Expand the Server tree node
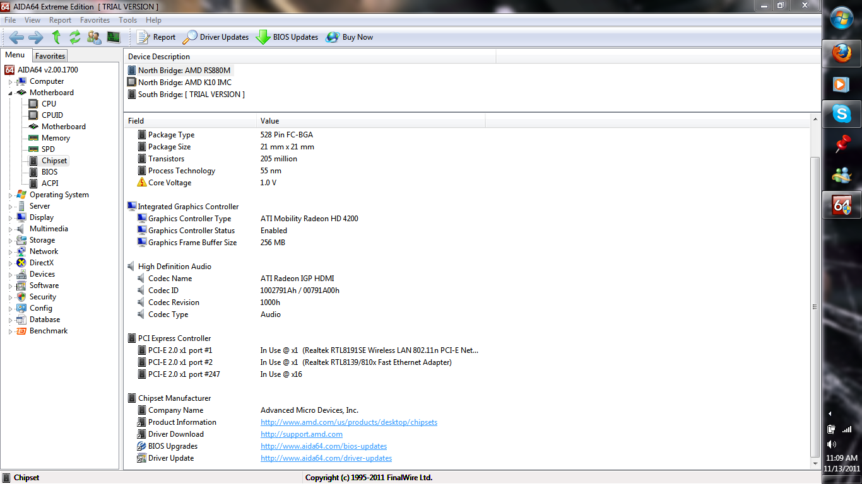The image size is (862, 484). click(10, 207)
